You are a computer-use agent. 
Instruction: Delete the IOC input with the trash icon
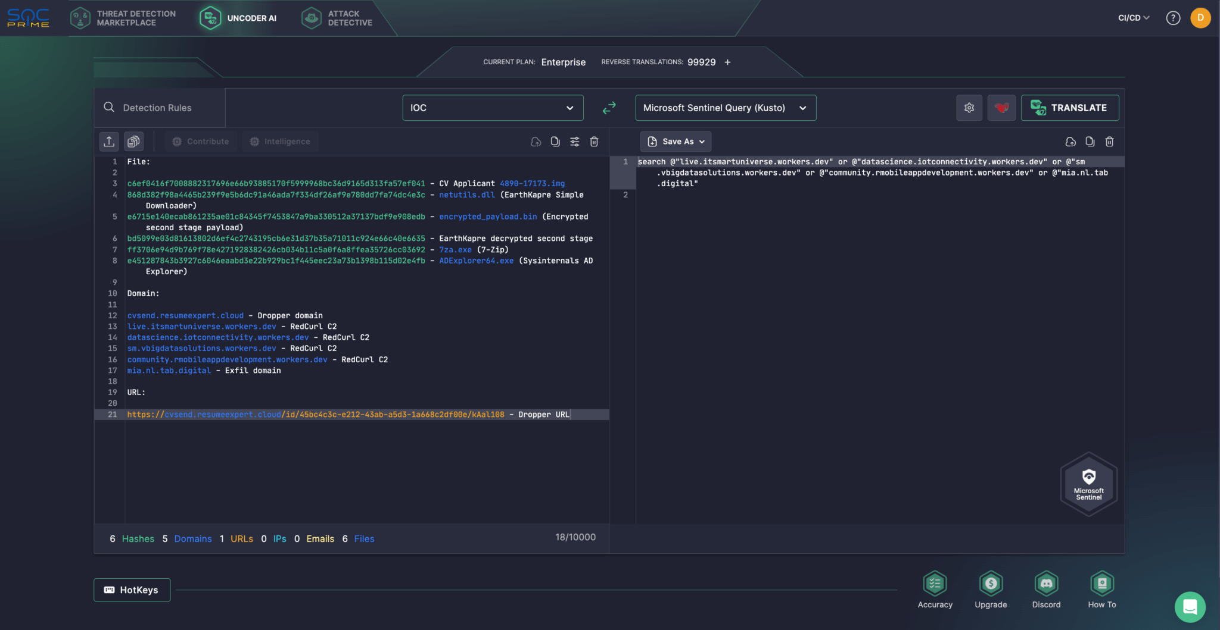tap(594, 142)
